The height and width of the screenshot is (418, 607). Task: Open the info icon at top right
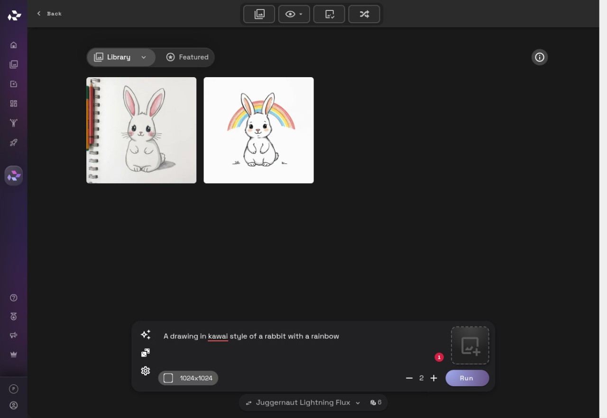540,57
